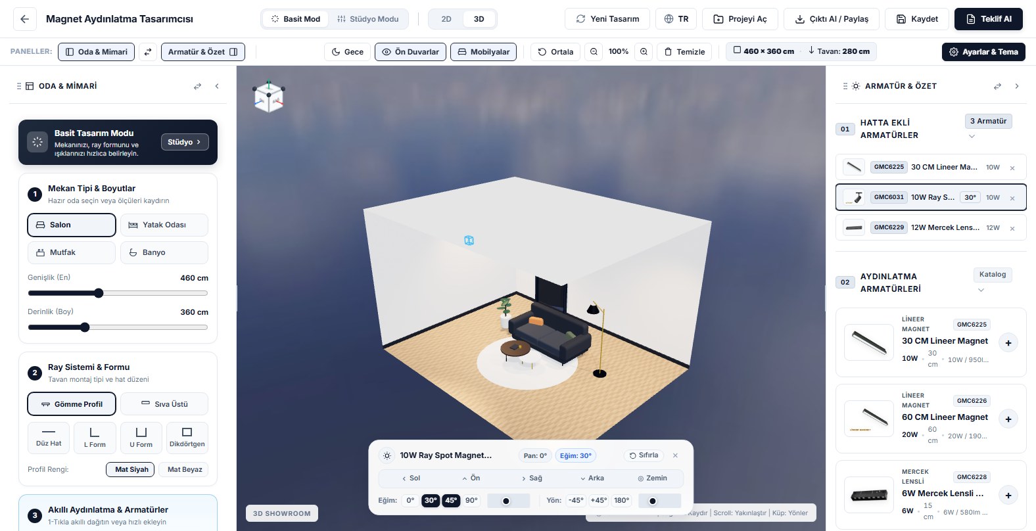The width and height of the screenshot is (1036, 531).
Task: Toggle Oda & Mimari panel
Action: [96, 52]
